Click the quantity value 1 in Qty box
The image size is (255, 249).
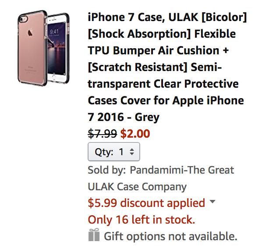pos(121,152)
